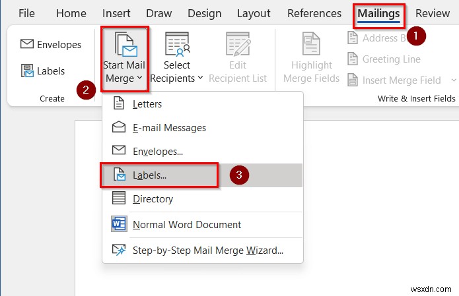Select Envelopes... in the dropdown menu

(202, 152)
